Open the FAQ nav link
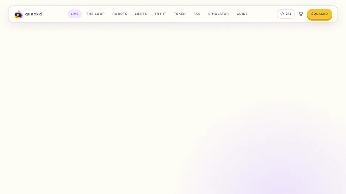 (x=197, y=14)
